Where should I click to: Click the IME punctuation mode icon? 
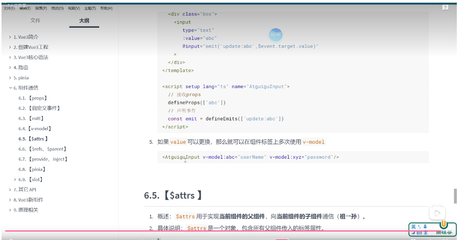pyautogui.click(x=420, y=227)
